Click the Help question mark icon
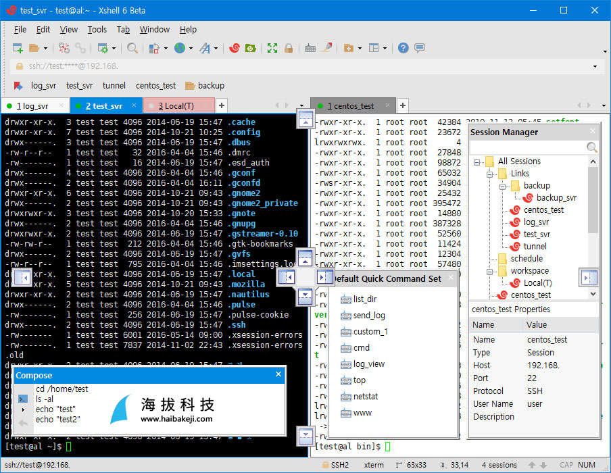This screenshot has width=611, height=473. pyautogui.click(x=403, y=48)
